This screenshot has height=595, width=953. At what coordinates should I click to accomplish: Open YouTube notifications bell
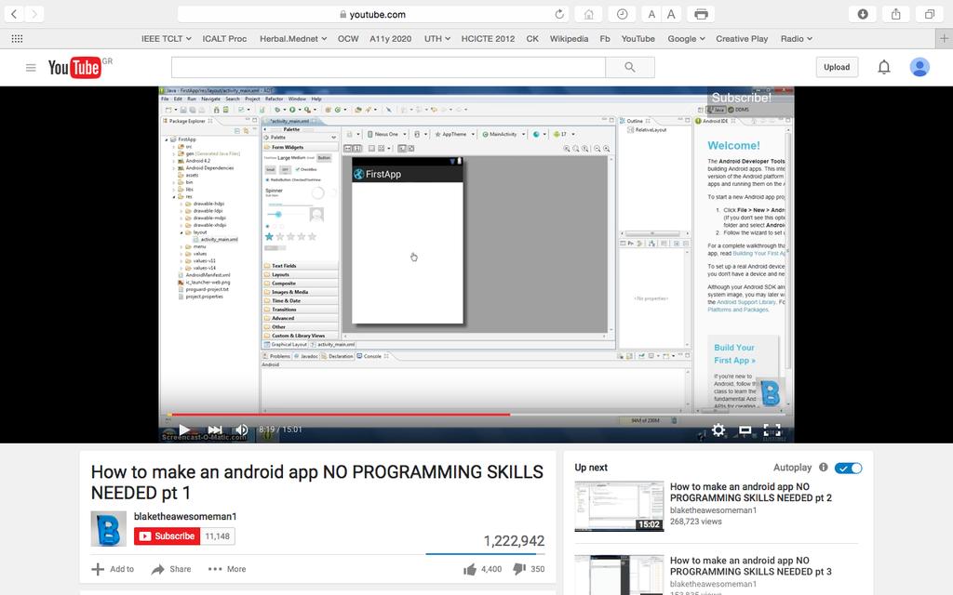[884, 67]
